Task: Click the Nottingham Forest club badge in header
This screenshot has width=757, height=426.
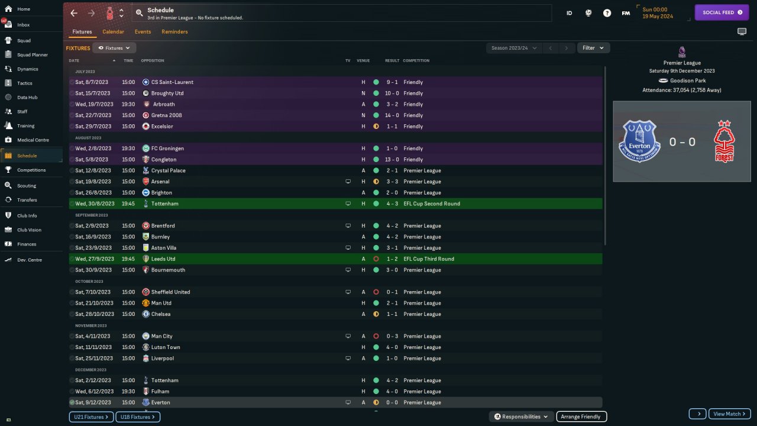Action: point(110,13)
